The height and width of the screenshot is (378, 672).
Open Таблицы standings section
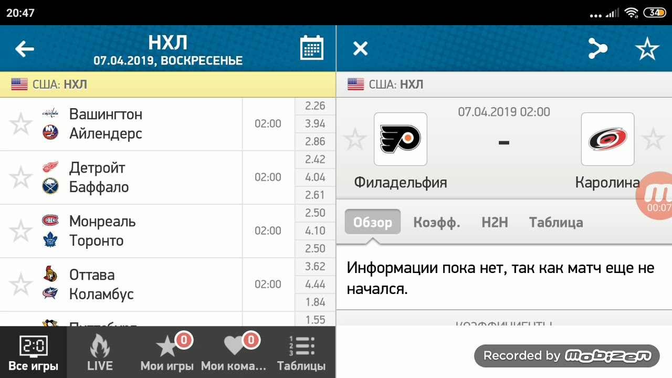pos(301,352)
